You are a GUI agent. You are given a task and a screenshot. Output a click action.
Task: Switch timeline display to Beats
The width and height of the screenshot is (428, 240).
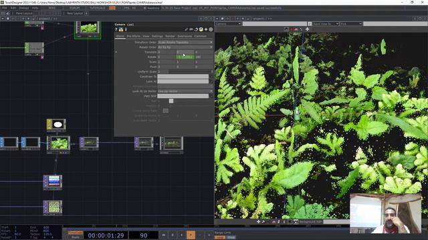tap(76, 237)
